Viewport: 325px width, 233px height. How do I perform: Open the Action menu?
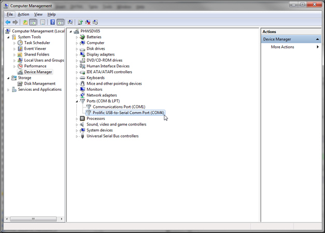pos(23,14)
